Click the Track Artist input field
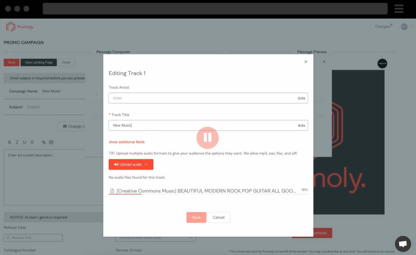 [x=208, y=98]
